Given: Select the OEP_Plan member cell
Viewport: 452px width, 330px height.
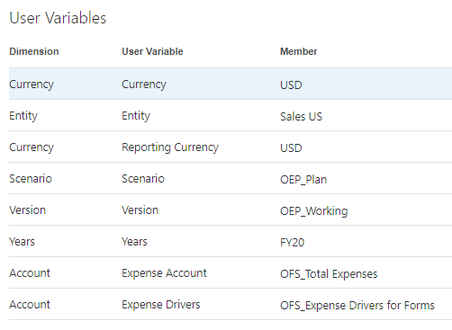Looking at the screenshot, I should pyautogui.click(x=303, y=180).
